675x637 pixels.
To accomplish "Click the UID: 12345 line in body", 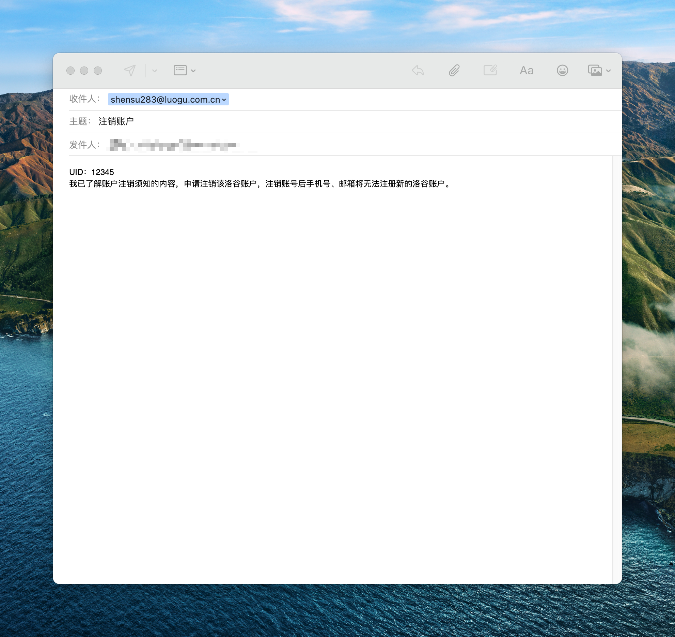I will [92, 172].
